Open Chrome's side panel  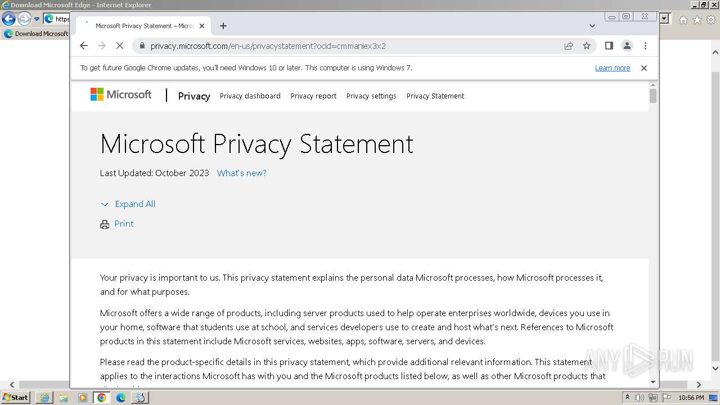[x=609, y=46]
